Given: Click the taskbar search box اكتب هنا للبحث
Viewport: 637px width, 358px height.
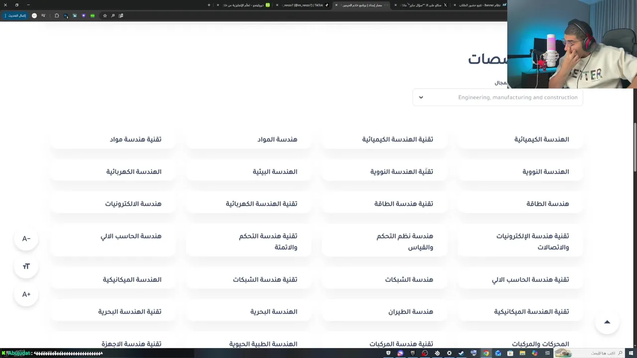Looking at the screenshot, I should tap(588, 353).
